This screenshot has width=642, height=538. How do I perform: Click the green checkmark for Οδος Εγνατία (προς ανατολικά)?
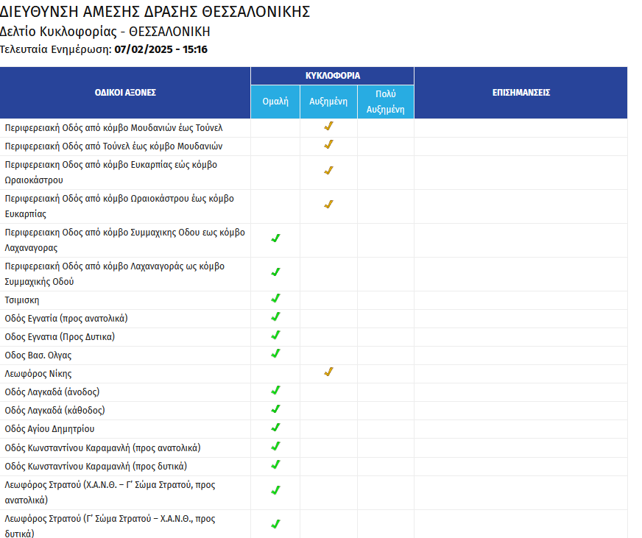click(275, 317)
